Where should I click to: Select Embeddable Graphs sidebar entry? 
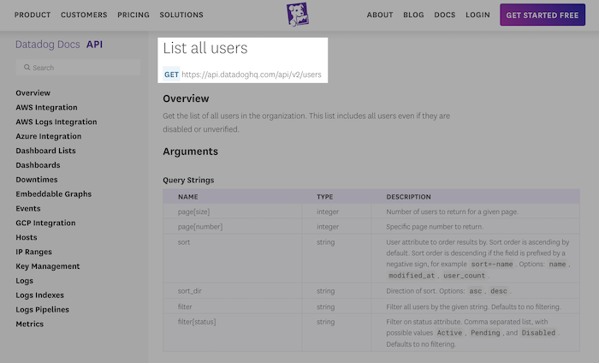click(x=53, y=194)
